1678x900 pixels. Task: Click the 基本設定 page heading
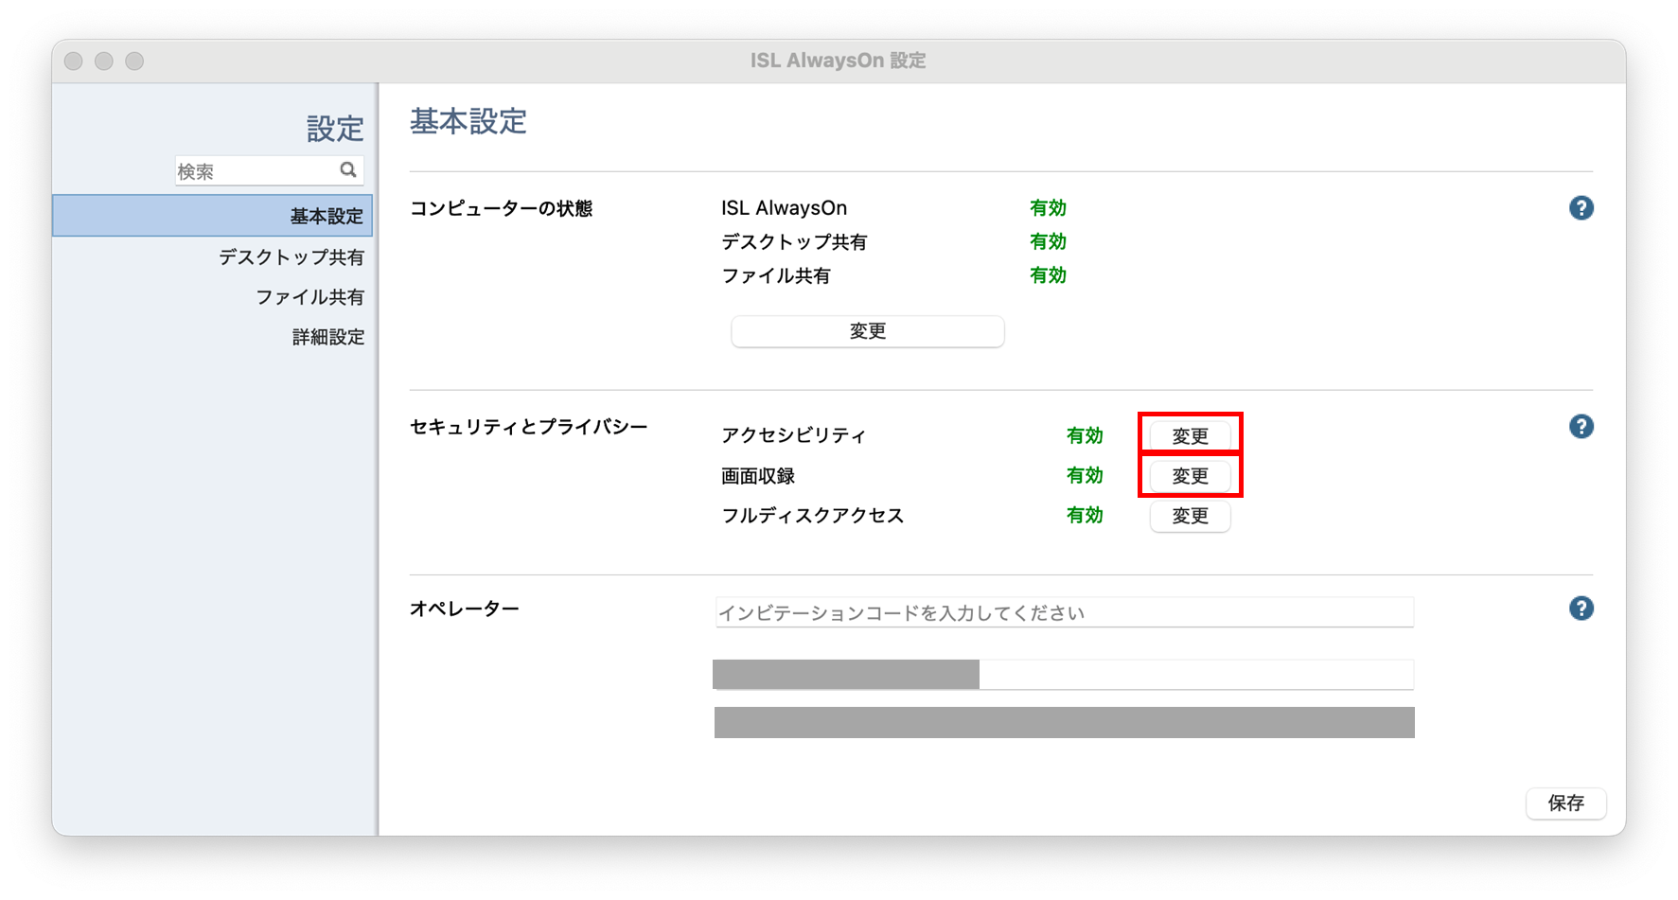(x=468, y=121)
